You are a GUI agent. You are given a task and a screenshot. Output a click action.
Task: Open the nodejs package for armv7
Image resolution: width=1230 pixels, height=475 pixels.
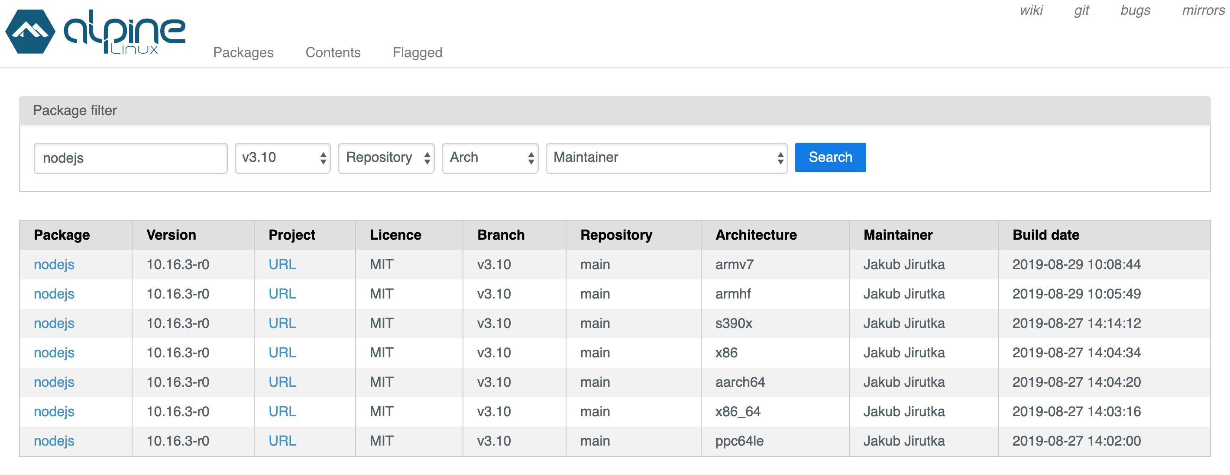coord(53,264)
